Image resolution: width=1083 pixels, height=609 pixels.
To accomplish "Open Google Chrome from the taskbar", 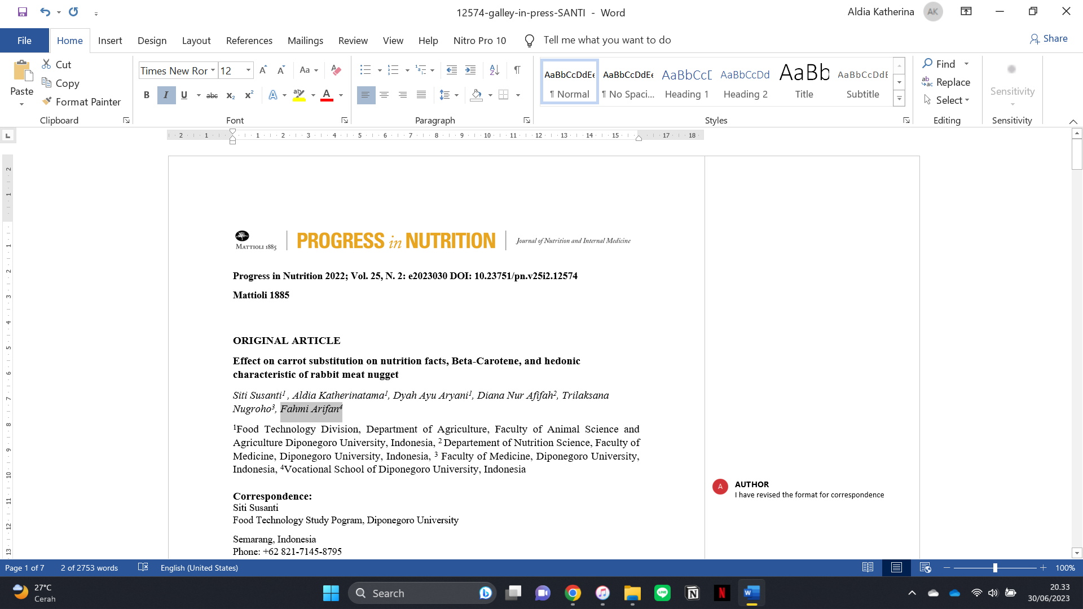I will click(573, 593).
